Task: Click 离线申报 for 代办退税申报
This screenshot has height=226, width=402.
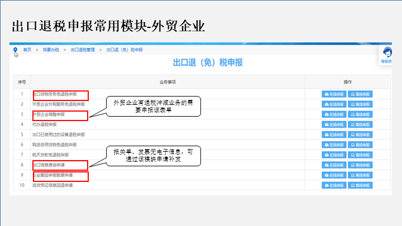Action: coord(360,124)
